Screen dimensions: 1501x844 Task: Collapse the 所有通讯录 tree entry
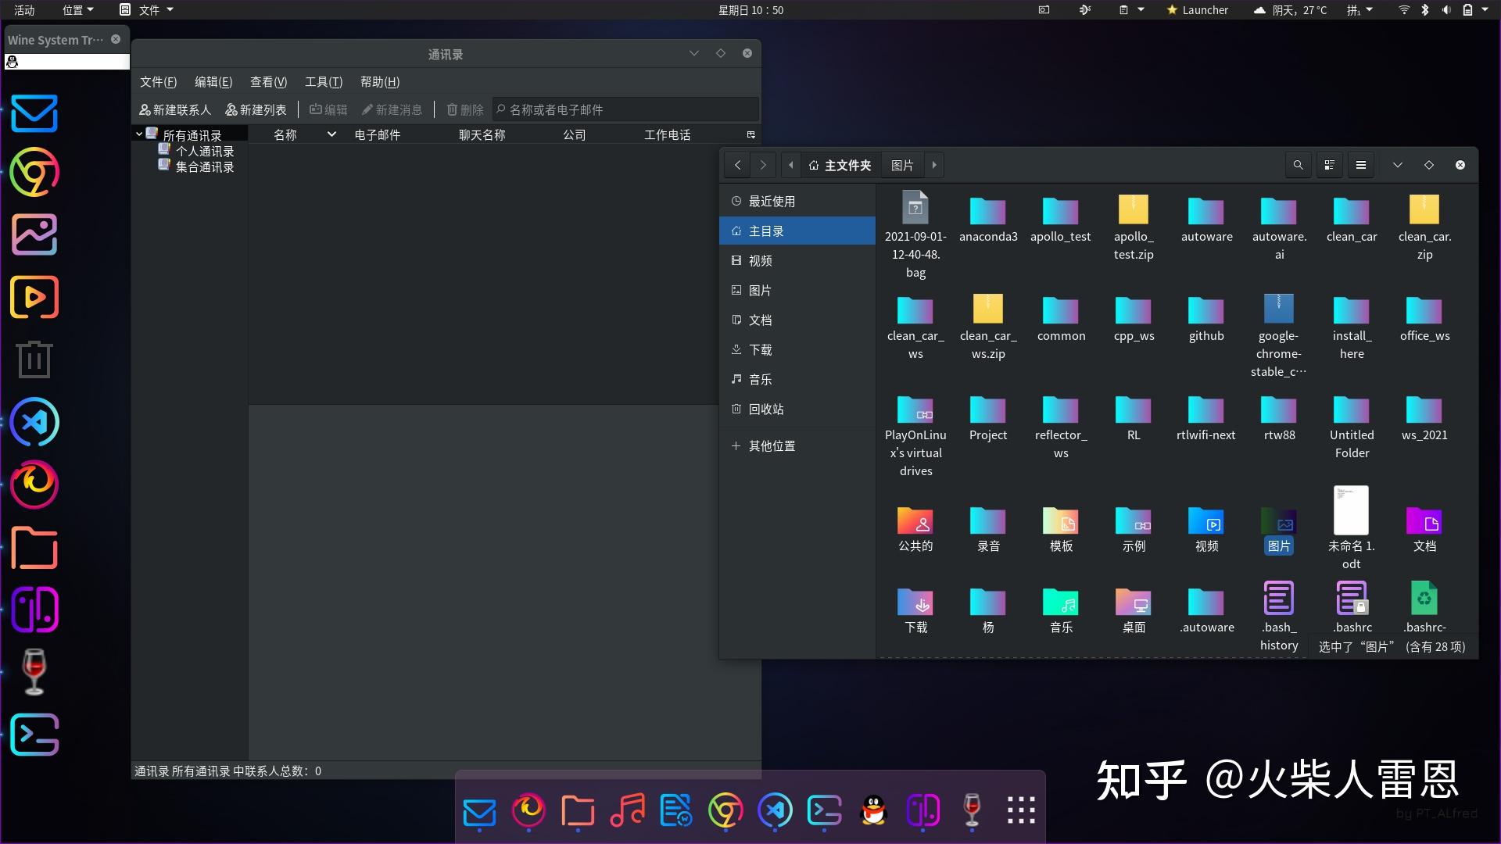[x=139, y=134]
